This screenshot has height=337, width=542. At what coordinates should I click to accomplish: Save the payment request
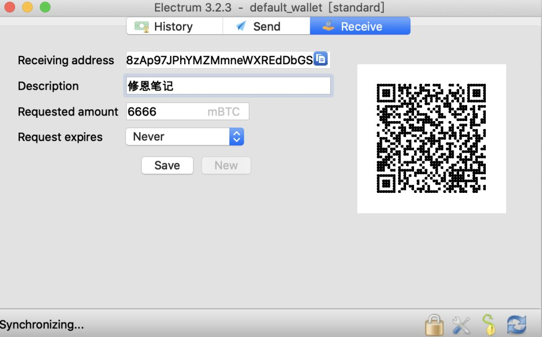167,165
